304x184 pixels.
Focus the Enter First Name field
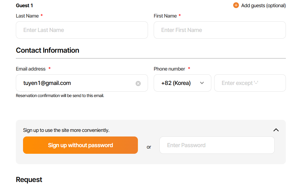(220, 30)
